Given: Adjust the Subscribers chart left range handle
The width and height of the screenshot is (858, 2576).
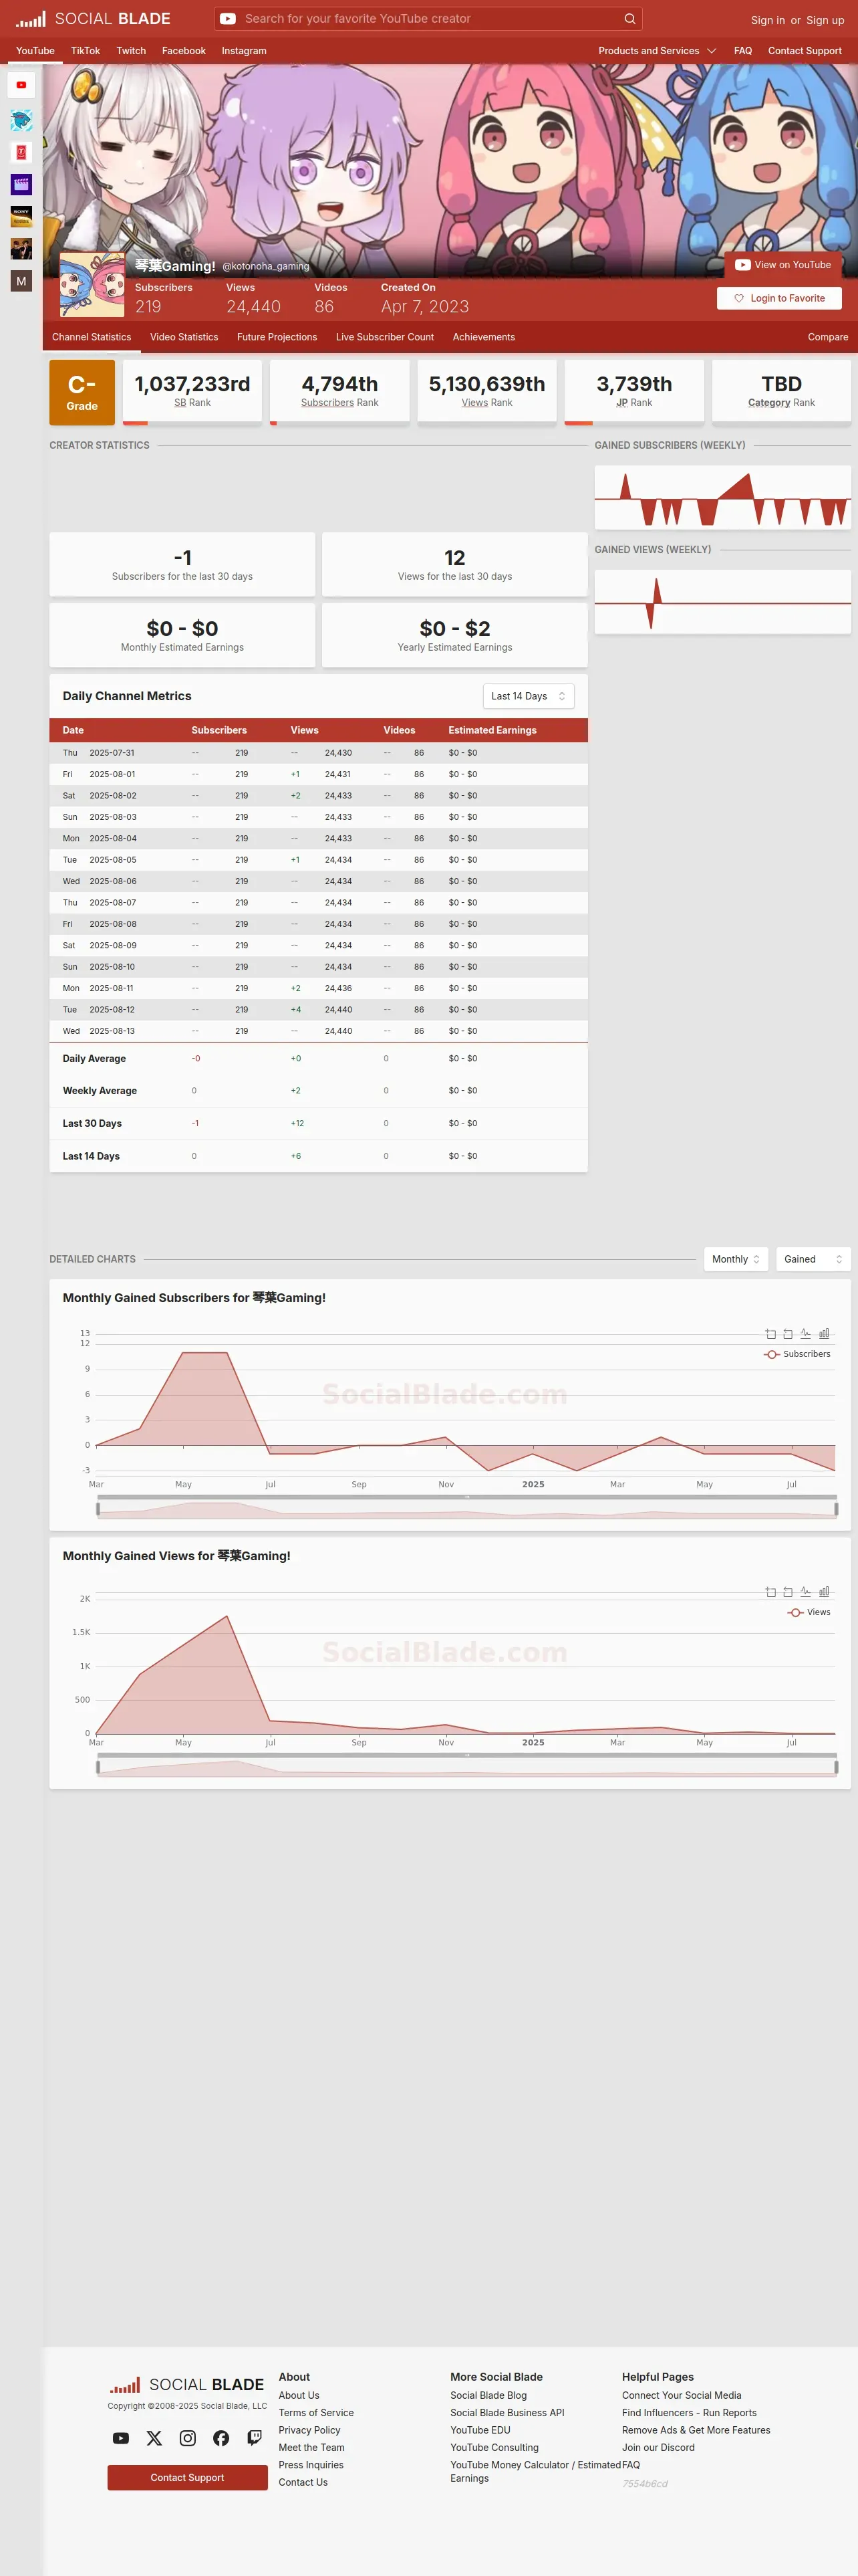Looking at the screenshot, I should pos(98,1509).
